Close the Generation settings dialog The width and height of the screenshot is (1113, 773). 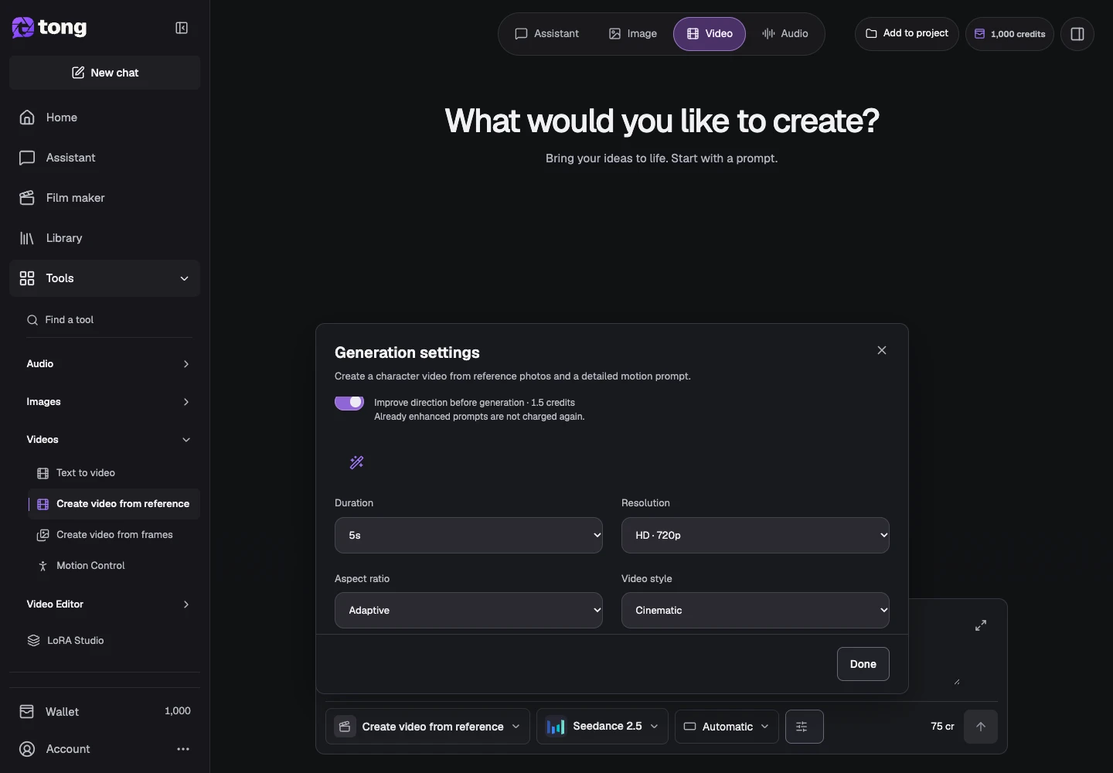click(x=882, y=350)
